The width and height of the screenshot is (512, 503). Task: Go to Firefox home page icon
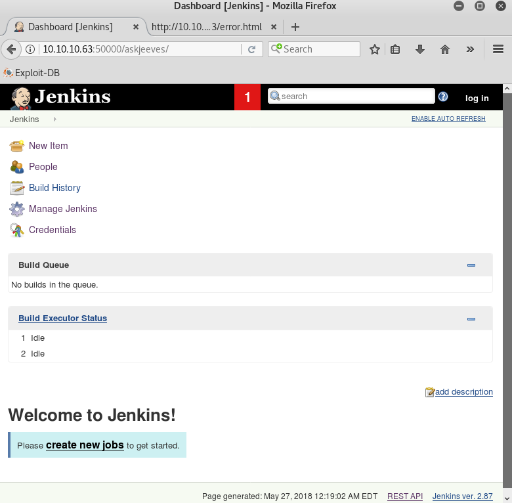point(445,49)
